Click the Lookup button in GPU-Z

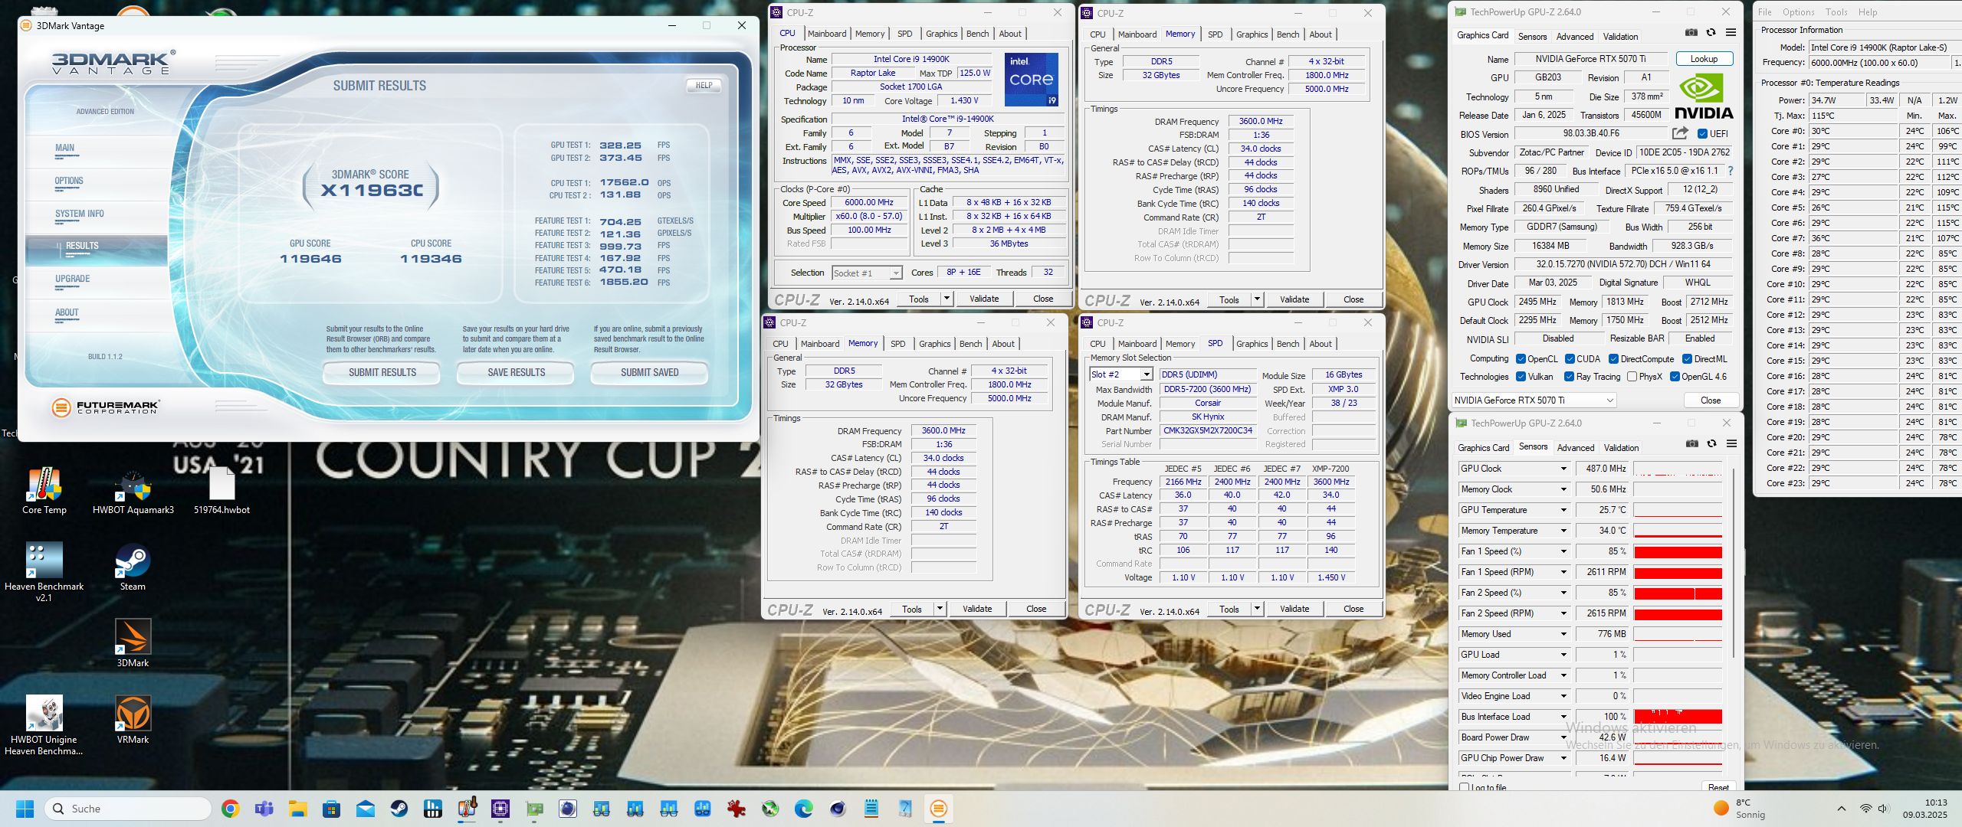[x=1704, y=59]
